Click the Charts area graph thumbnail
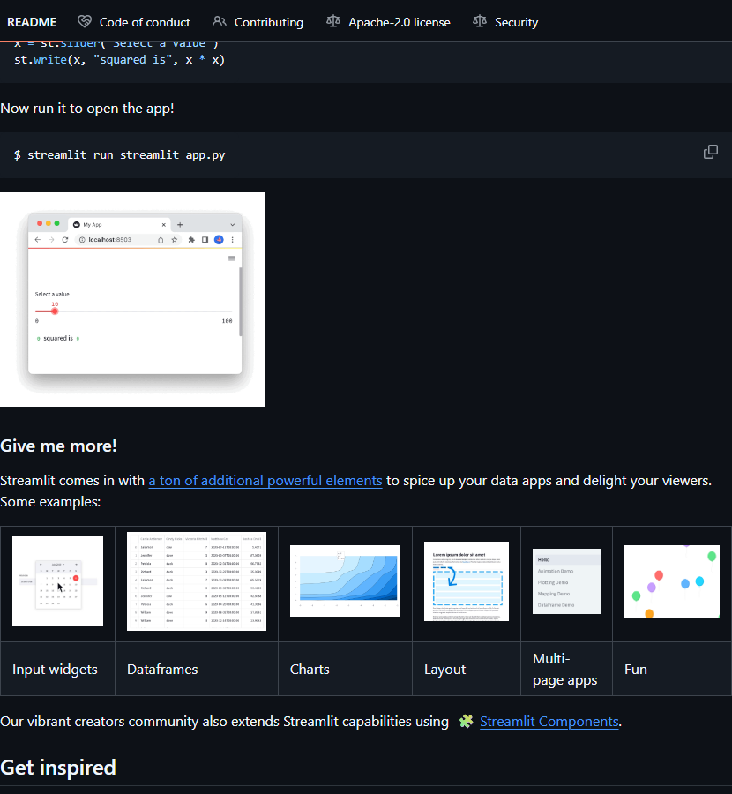The height and width of the screenshot is (794, 732). point(345,580)
